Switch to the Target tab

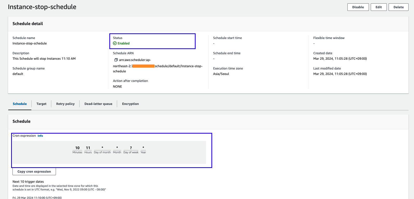point(41,104)
